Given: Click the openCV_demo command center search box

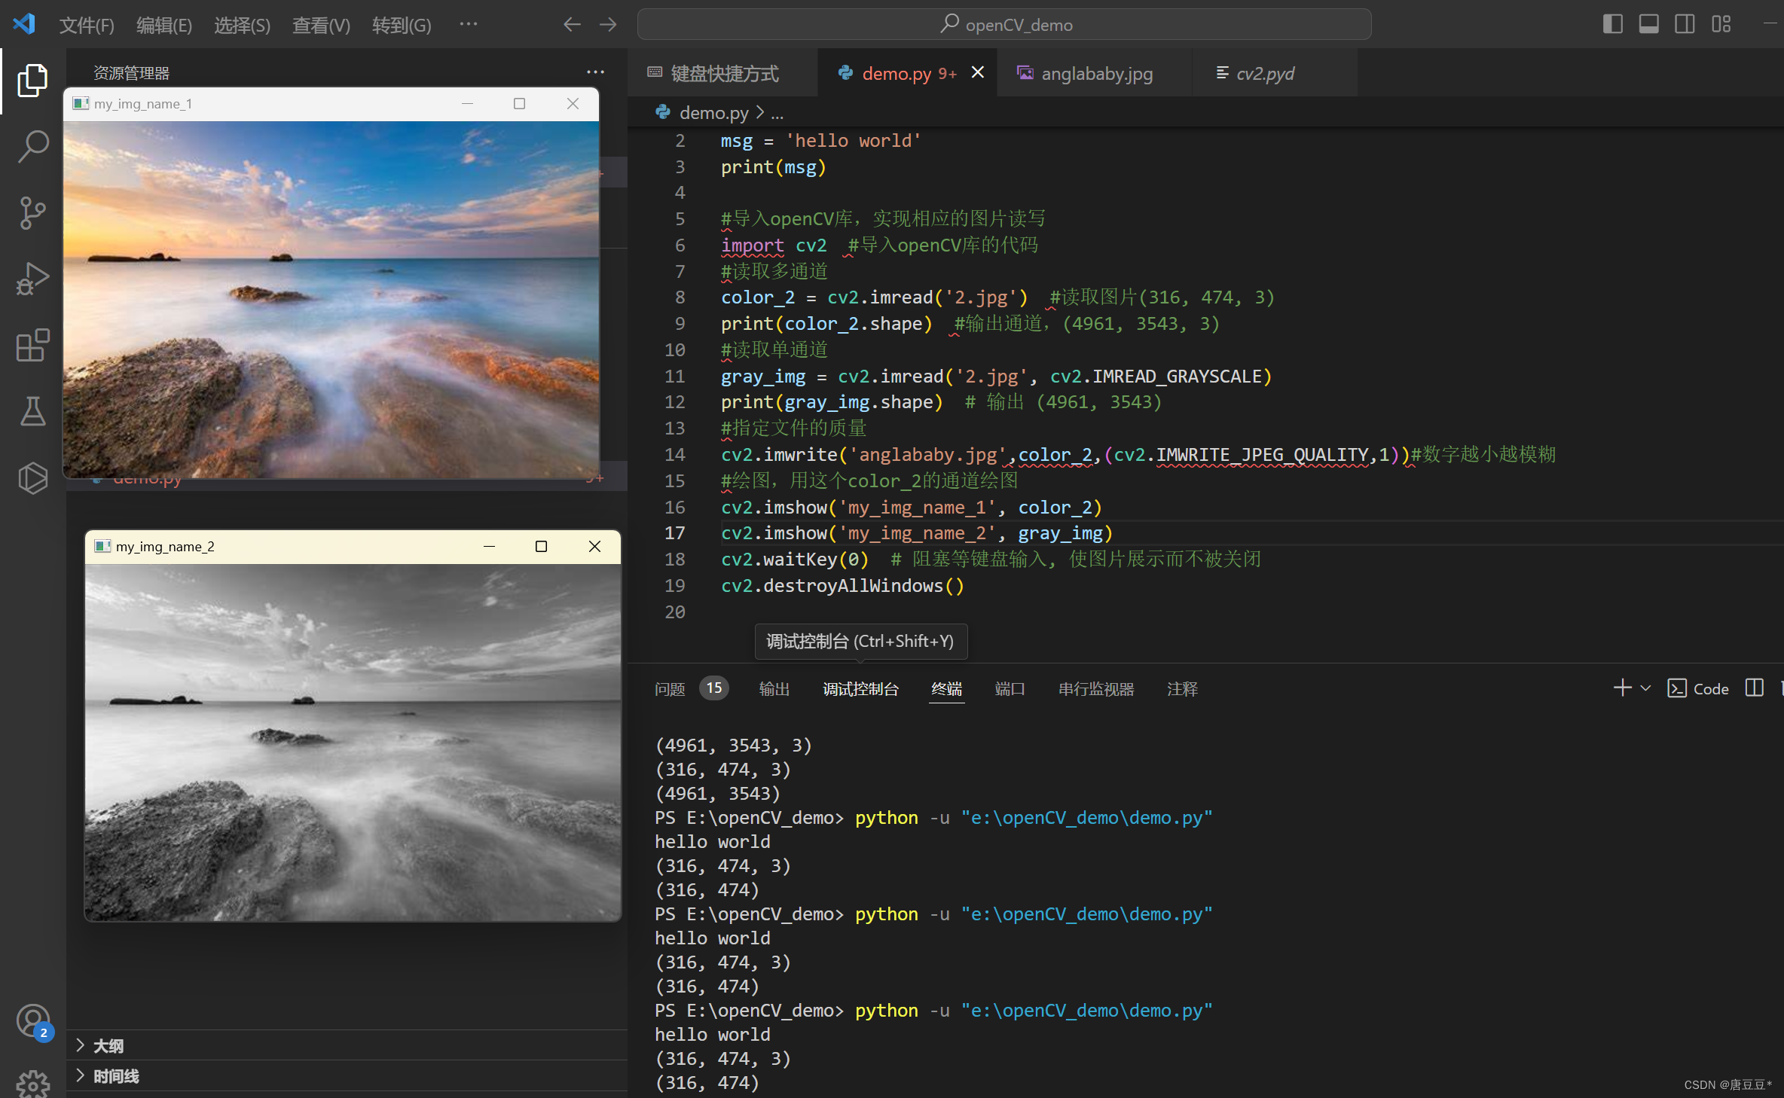Looking at the screenshot, I should [x=1004, y=24].
